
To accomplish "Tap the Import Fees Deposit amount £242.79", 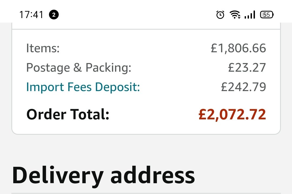I will coord(244,87).
